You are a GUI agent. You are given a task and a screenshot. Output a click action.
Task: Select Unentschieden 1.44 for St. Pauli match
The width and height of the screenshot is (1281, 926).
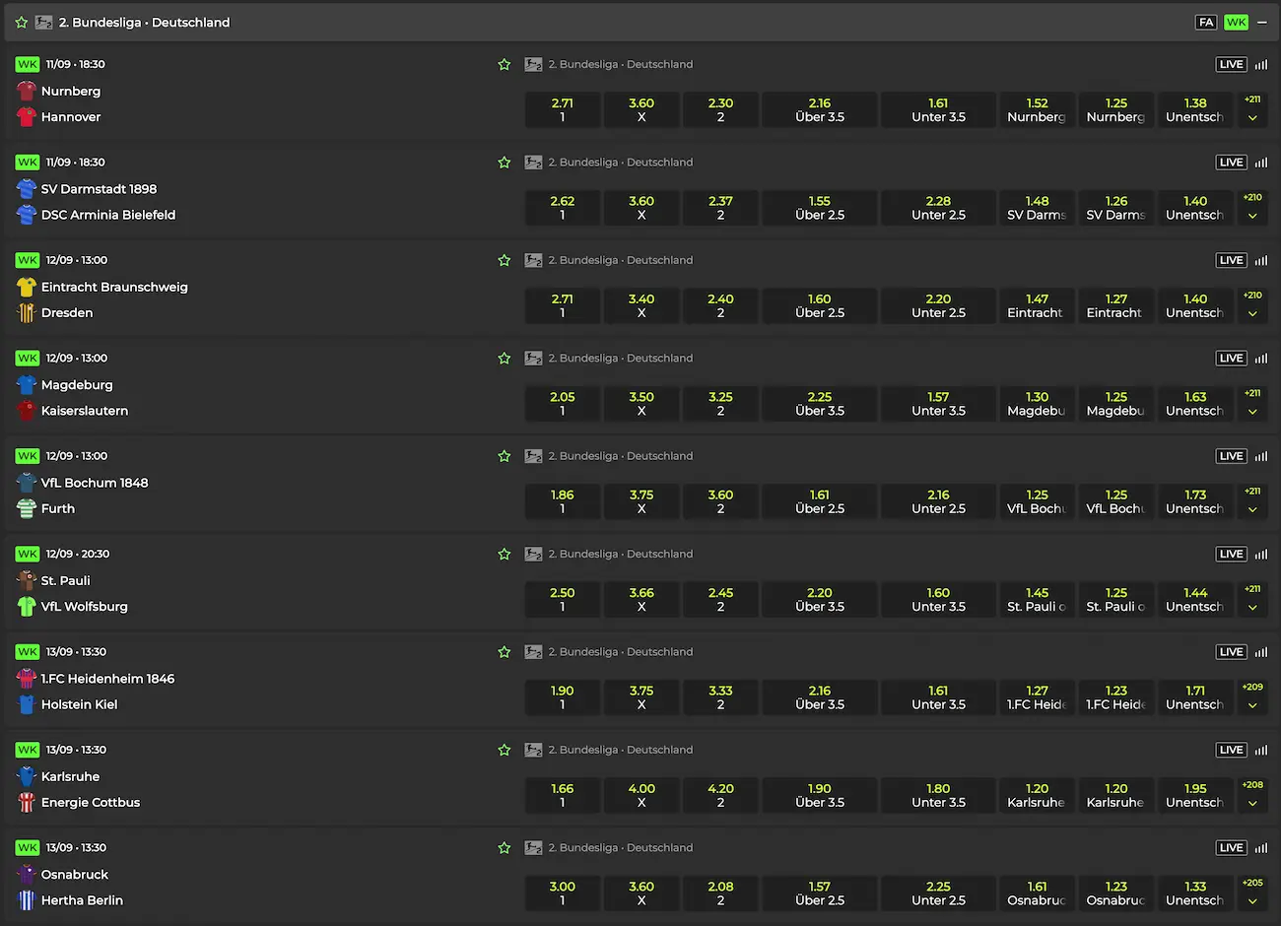[1195, 599]
